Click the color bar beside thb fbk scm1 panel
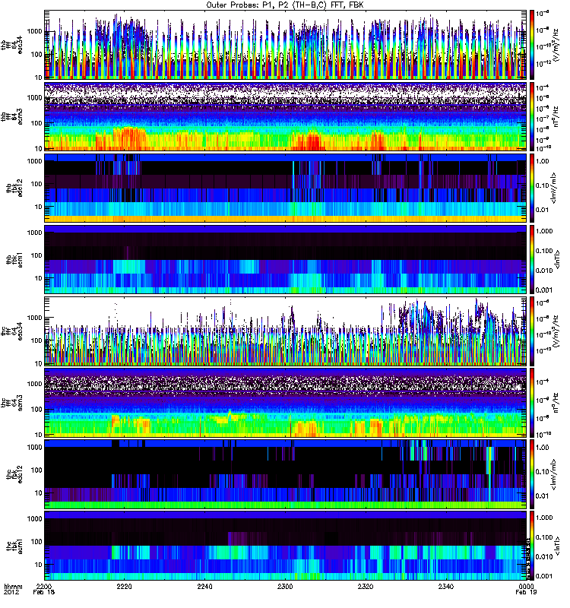Image resolution: width=570 pixels, height=608 pixels. (532, 259)
